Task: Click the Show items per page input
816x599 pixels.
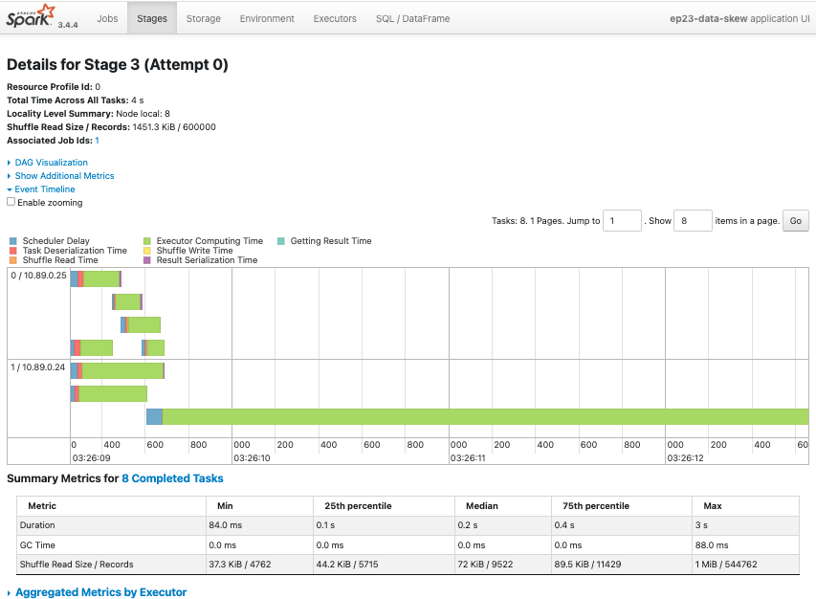Action: point(693,221)
